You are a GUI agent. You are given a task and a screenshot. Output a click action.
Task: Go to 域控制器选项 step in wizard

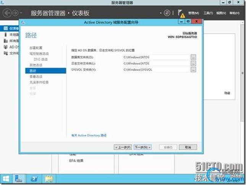39,54
